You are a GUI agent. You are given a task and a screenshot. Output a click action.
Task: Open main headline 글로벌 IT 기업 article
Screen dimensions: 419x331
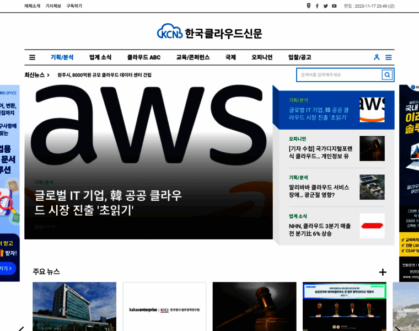pyautogui.click(x=108, y=202)
